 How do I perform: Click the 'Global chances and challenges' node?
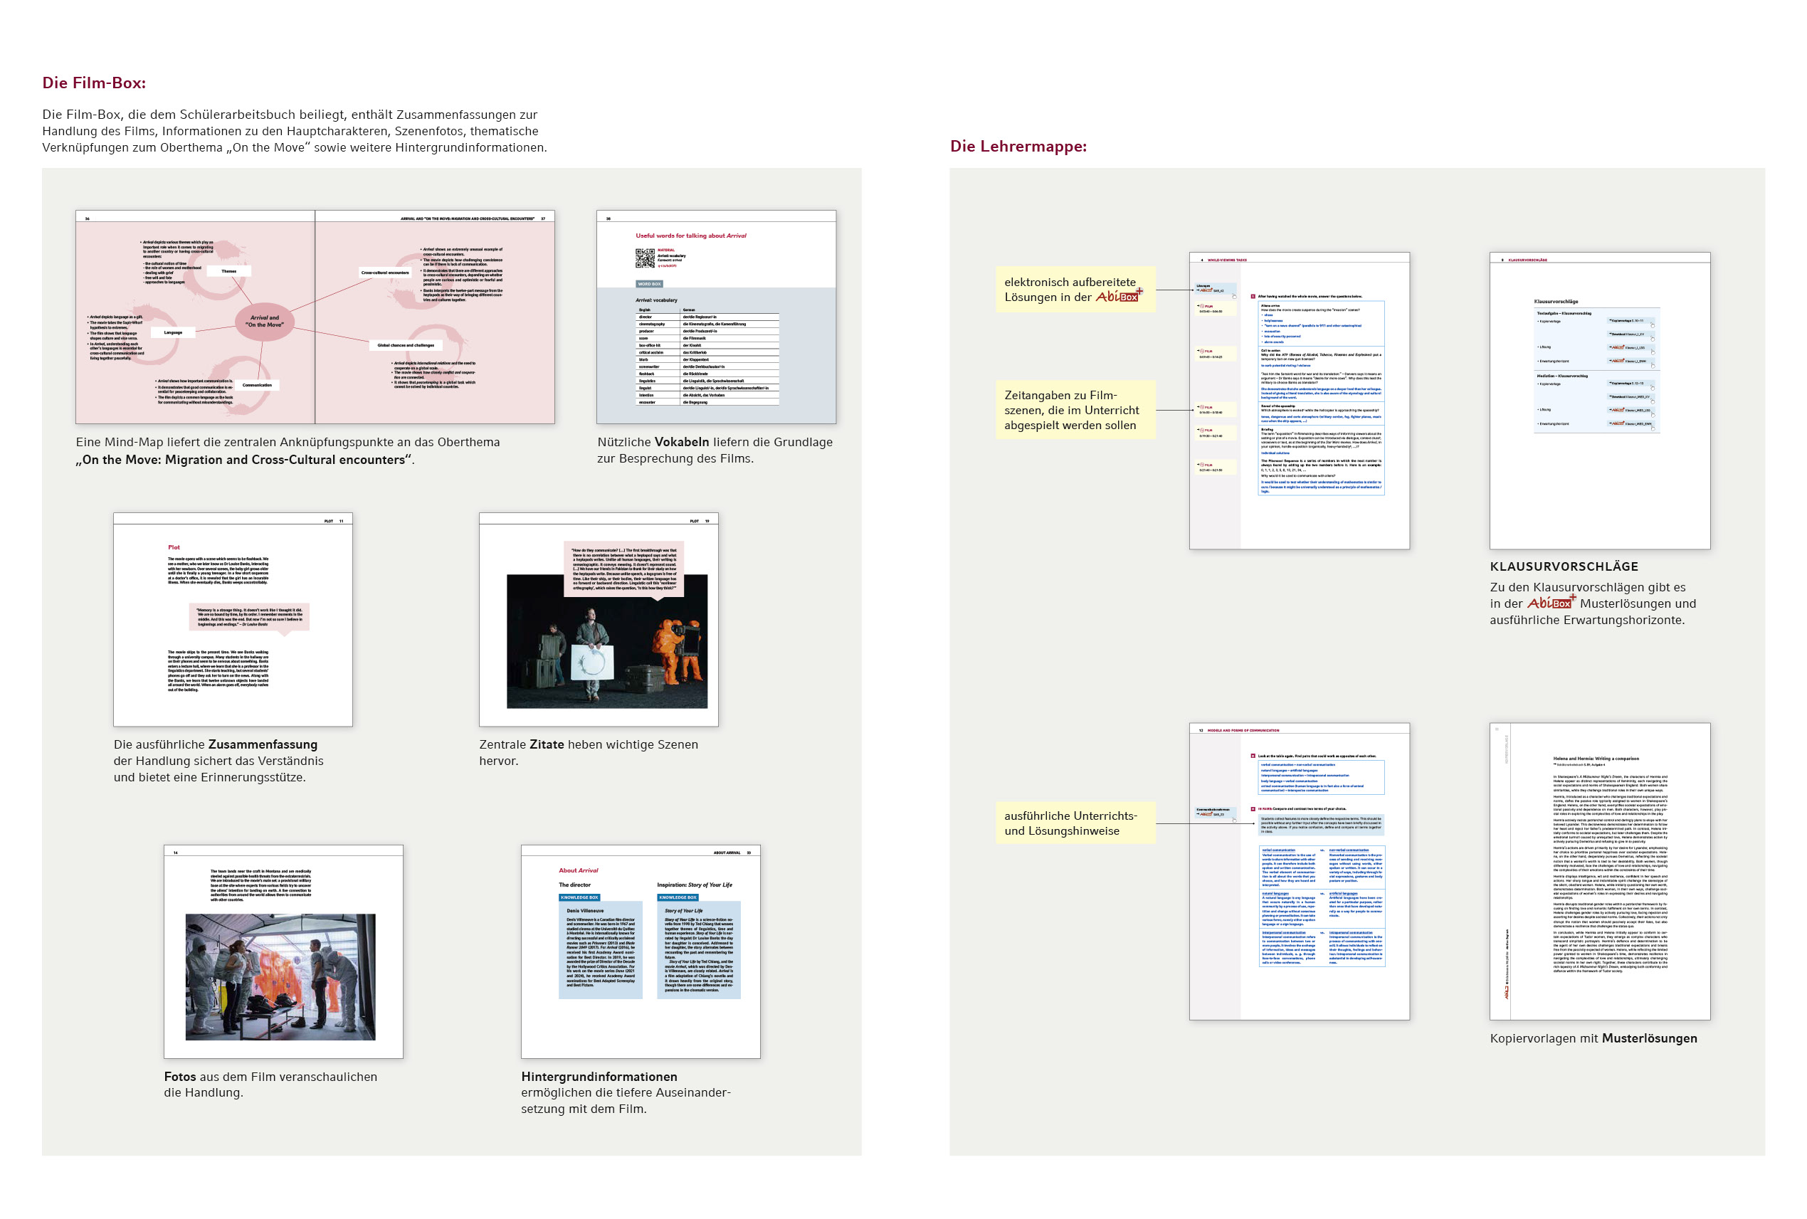405,345
